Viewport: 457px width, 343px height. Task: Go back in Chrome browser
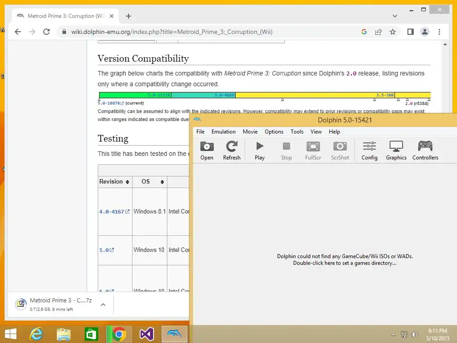coord(18,32)
